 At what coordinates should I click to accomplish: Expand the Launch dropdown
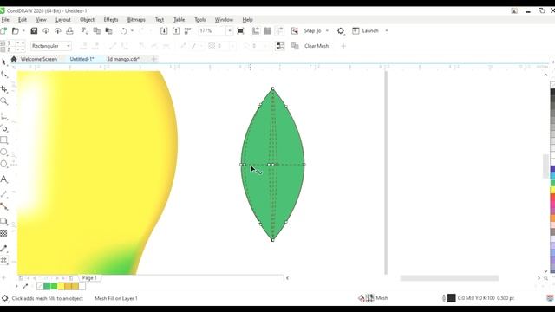(x=387, y=31)
